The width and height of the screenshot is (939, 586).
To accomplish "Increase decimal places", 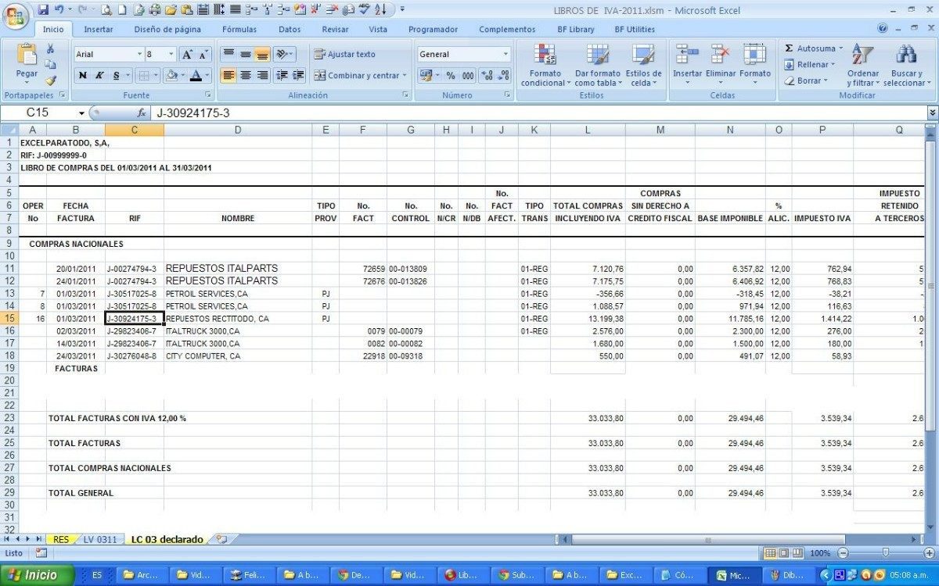I will pos(487,76).
